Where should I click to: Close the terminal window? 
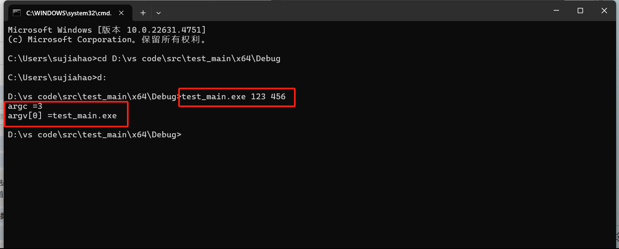coord(604,11)
